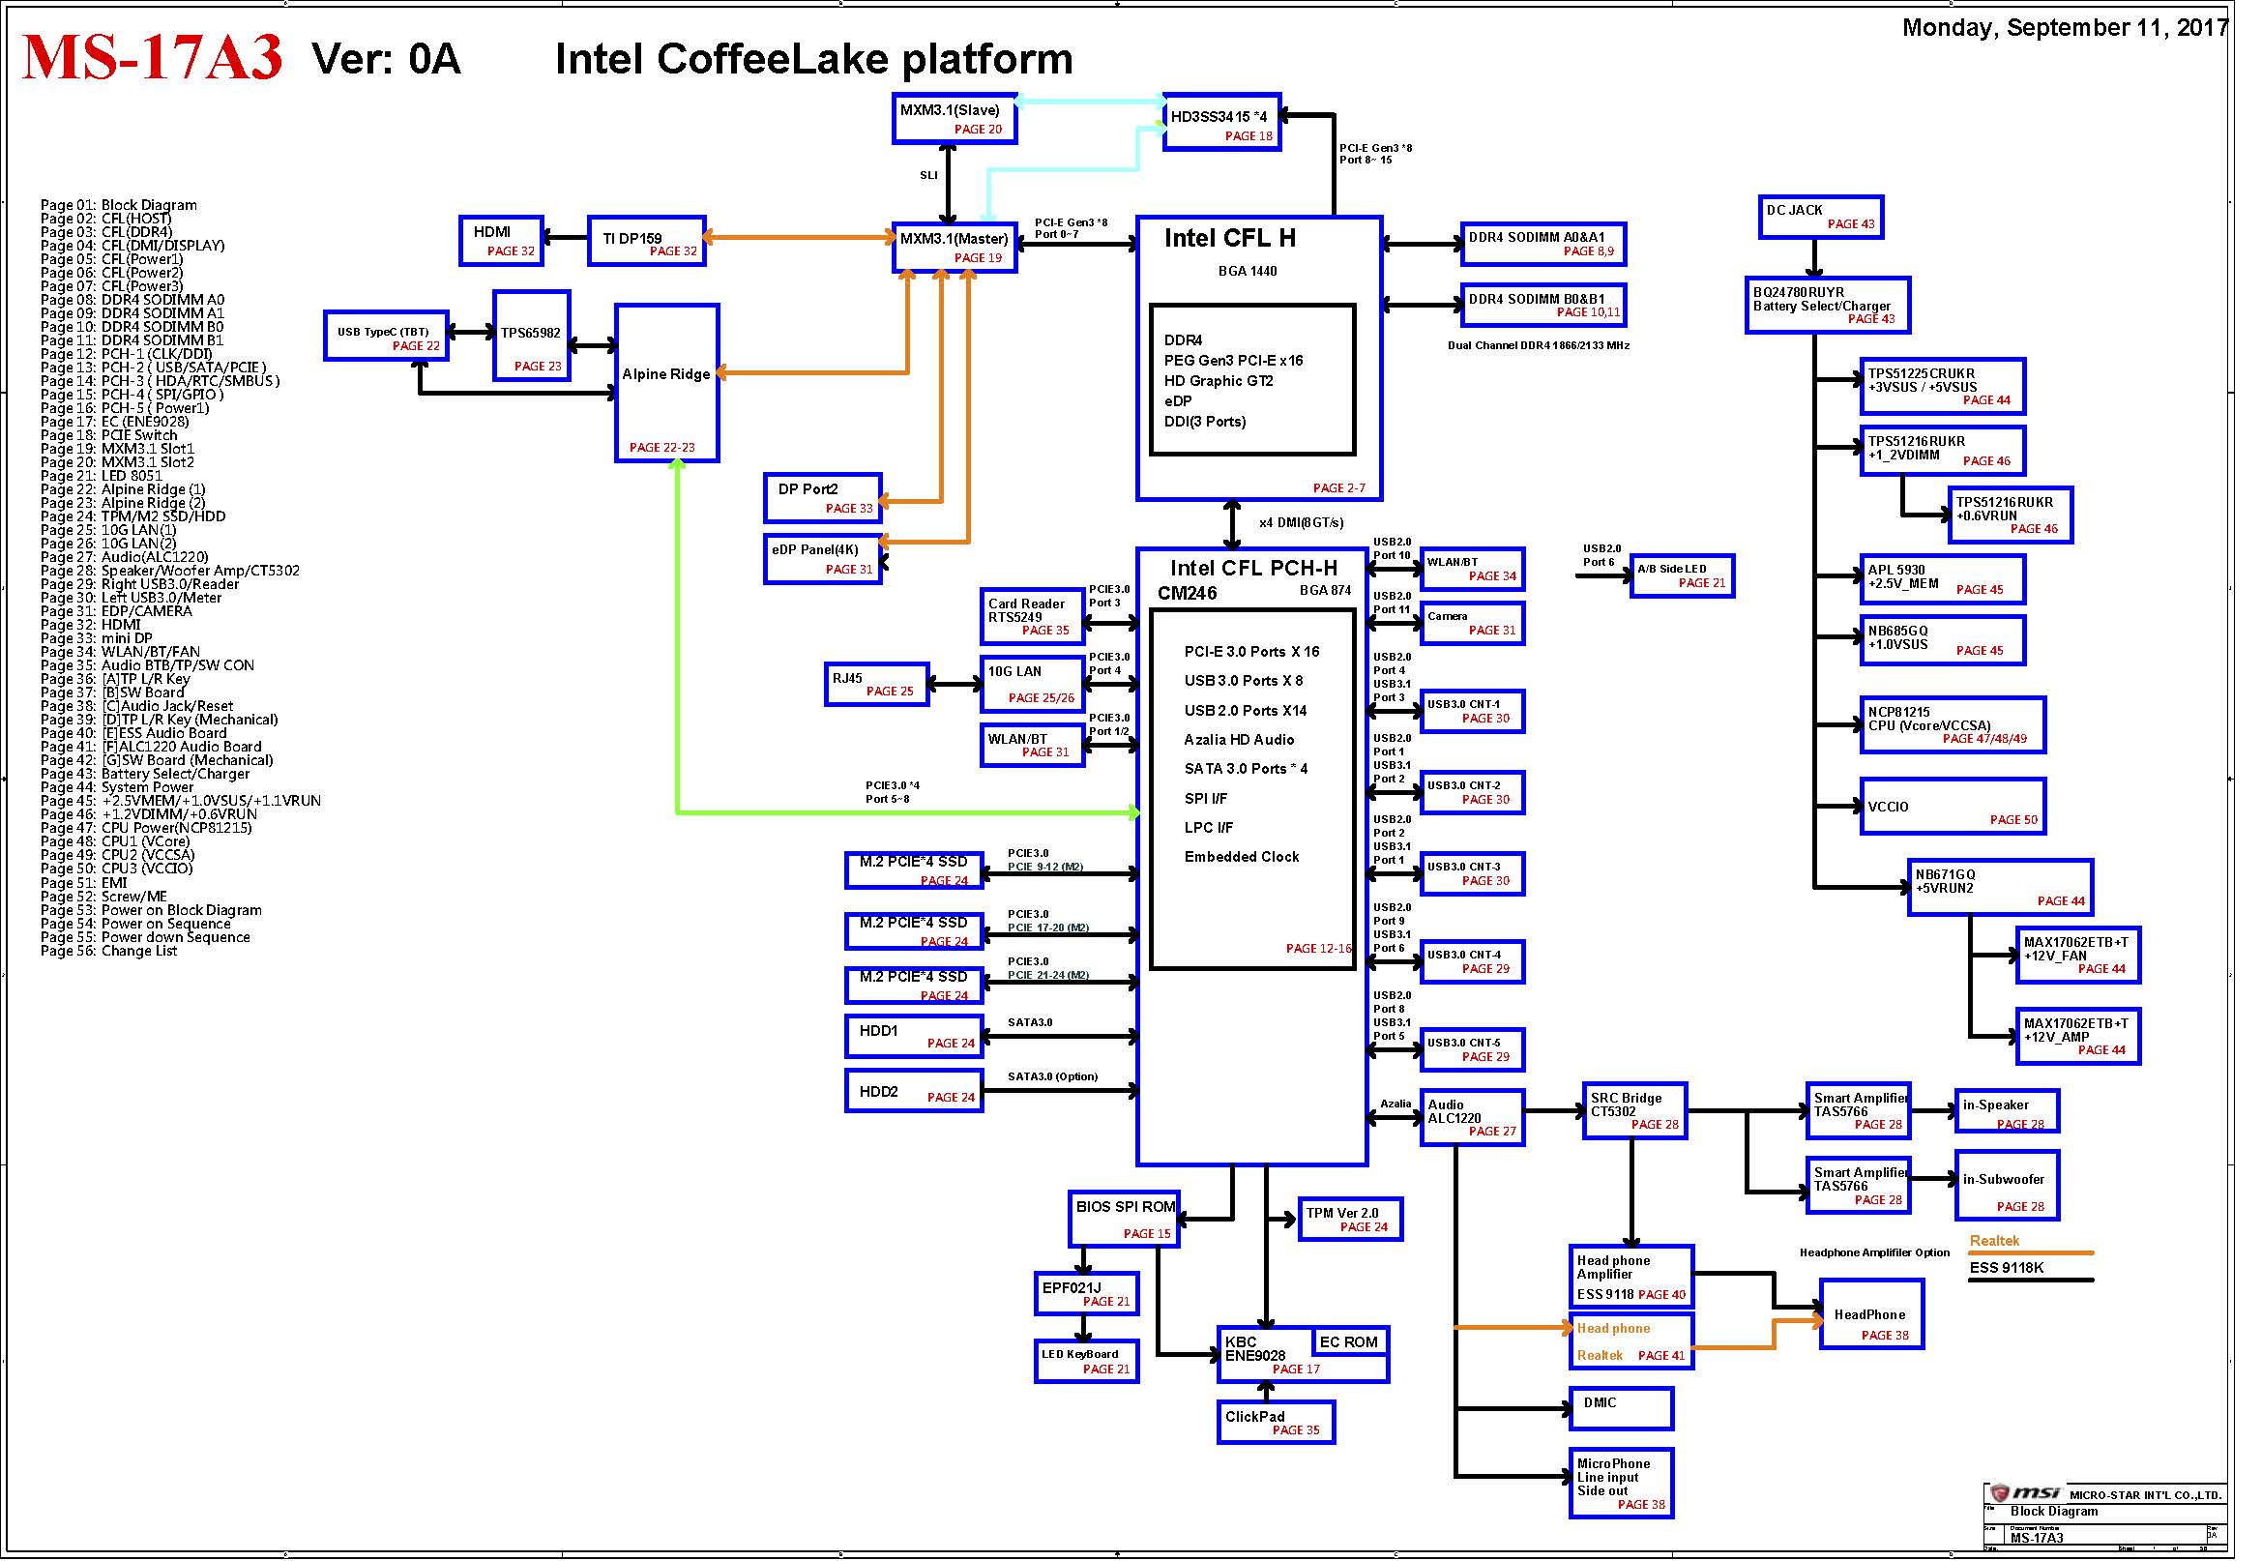Image resolution: width=2262 pixels, height=1561 pixels.
Task: Select the "USB3.0 CNT-3" block
Action: (1472, 873)
